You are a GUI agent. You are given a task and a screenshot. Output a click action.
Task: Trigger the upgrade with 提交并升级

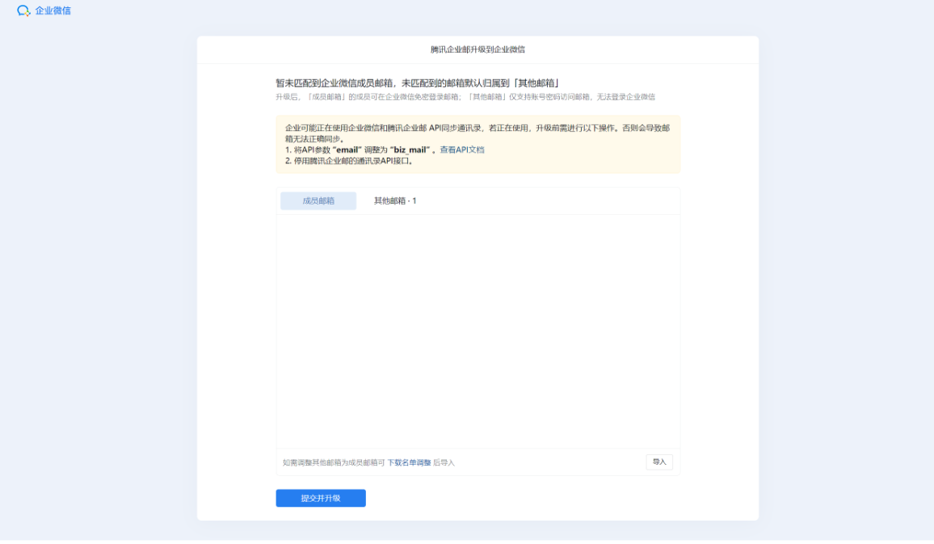[x=320, y=498]
